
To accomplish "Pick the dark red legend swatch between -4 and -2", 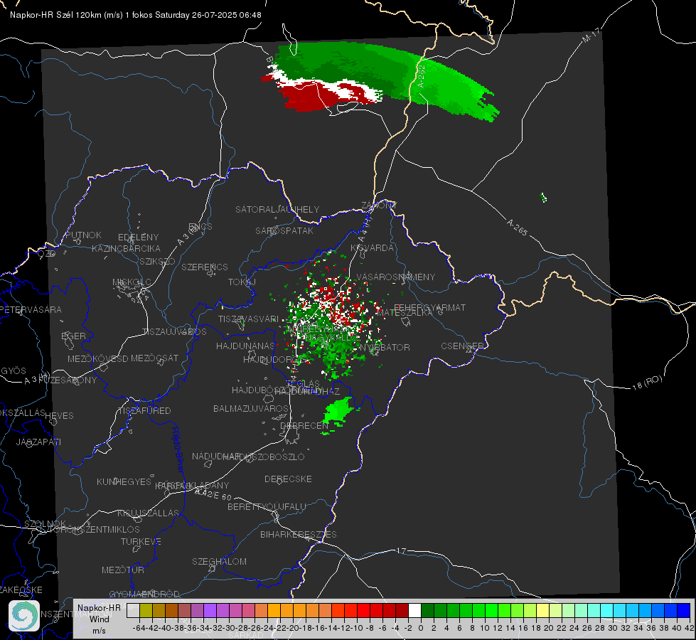I will [x=402, y=610].
